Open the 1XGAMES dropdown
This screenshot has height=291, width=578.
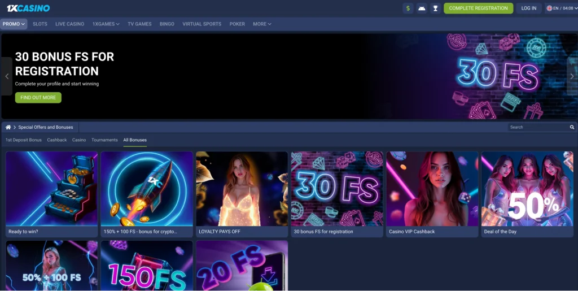[x=106, y=24]
